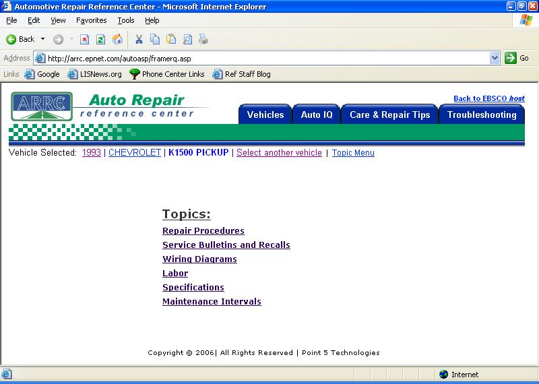
Task: Click the Print icon
Action: (203, 40)
